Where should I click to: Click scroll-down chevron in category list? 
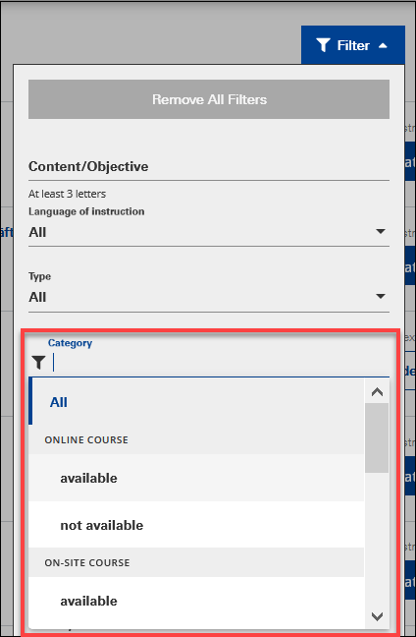pos(377,616)
